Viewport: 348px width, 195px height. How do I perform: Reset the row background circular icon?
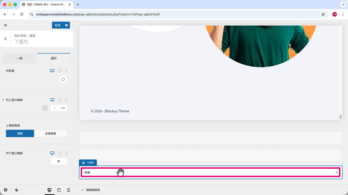(x=63, y=79)
